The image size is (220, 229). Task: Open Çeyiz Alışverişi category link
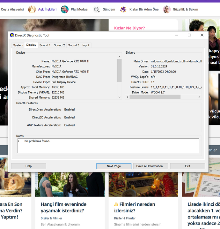12,9
